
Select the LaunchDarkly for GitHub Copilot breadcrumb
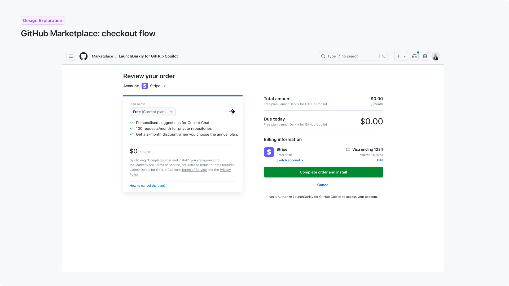coord(148,56)
